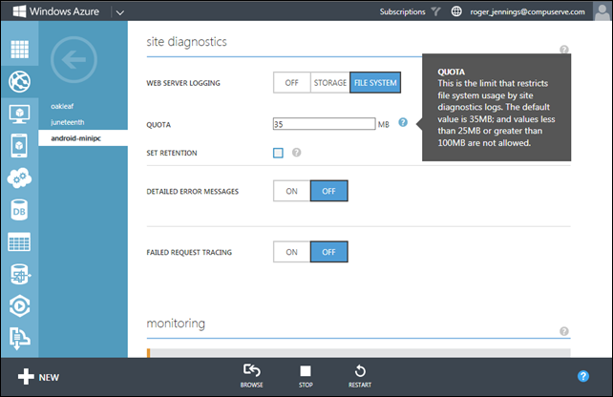Screen dimensions: 613x397
Task: Click the WEB SERVER LOGGING label
Action: 183,83
